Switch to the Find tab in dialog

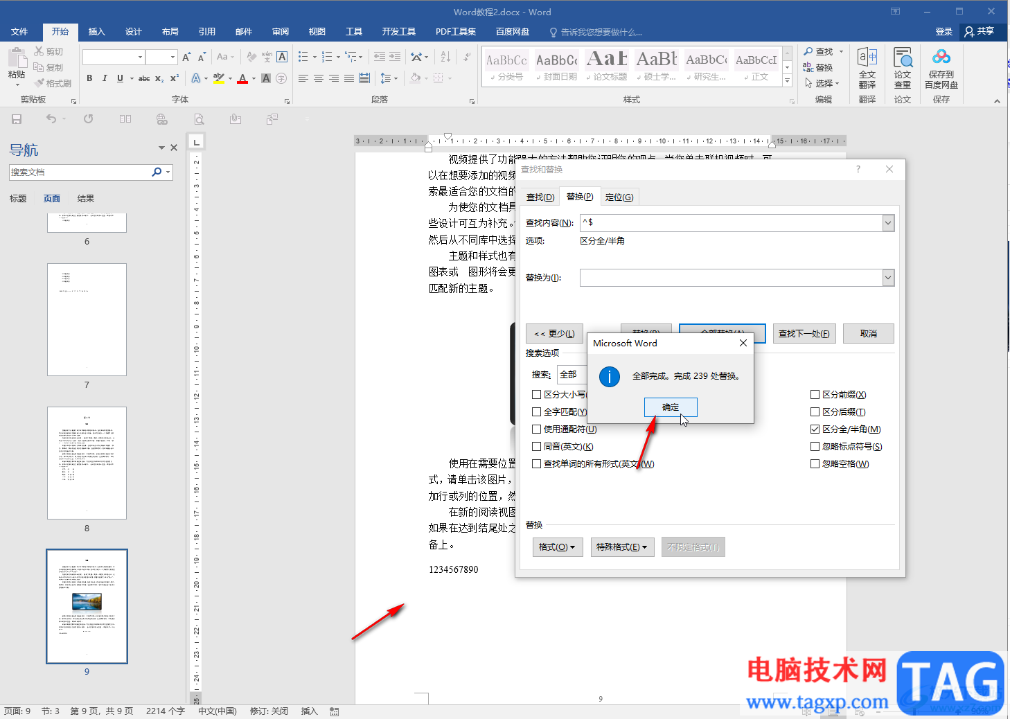[x=540, y=197]
